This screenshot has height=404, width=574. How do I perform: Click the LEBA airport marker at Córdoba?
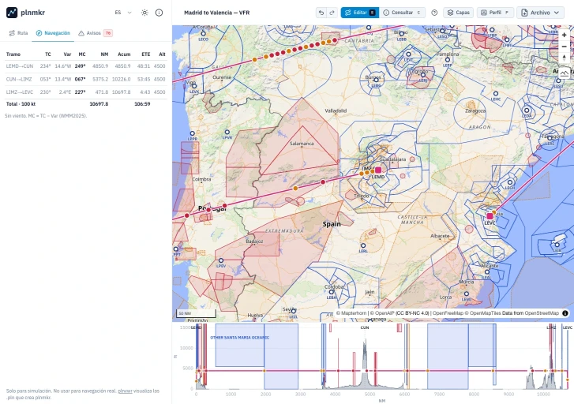coord(331,292)
